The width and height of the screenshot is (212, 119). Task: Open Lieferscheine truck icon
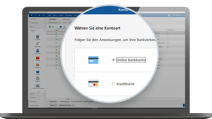(x=38, y=65)
